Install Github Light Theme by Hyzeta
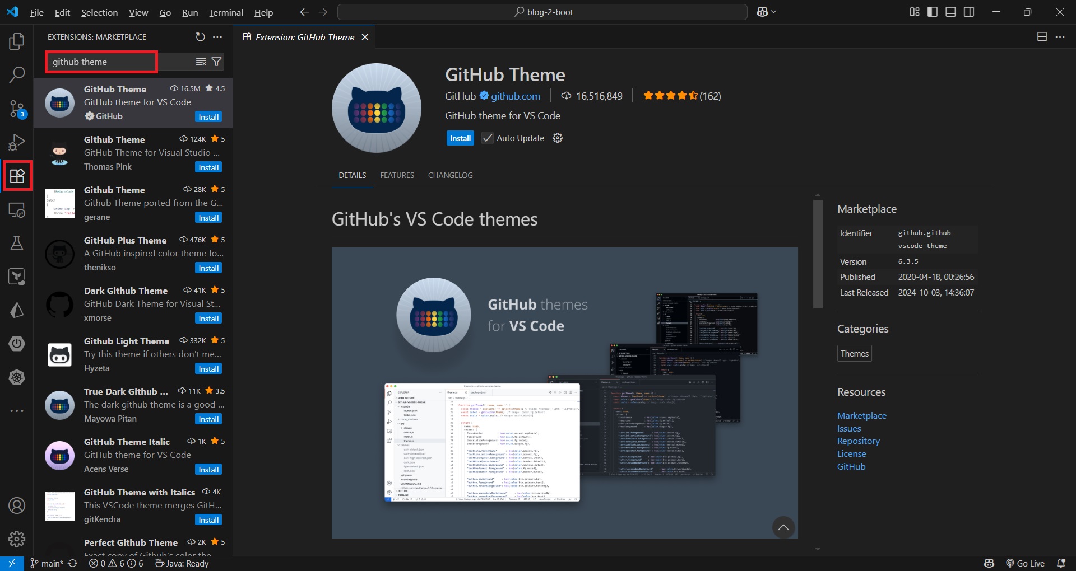 pos(208,369)
